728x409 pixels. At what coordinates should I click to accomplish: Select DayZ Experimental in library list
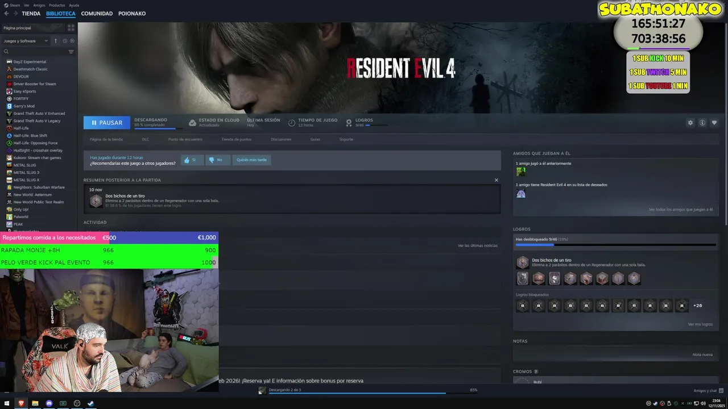pos(30,61)
